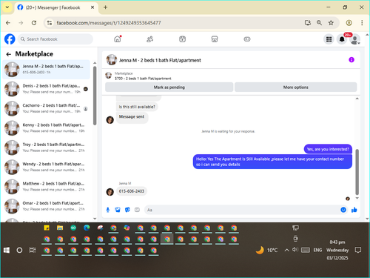Click the Search Facebook field

55,39
